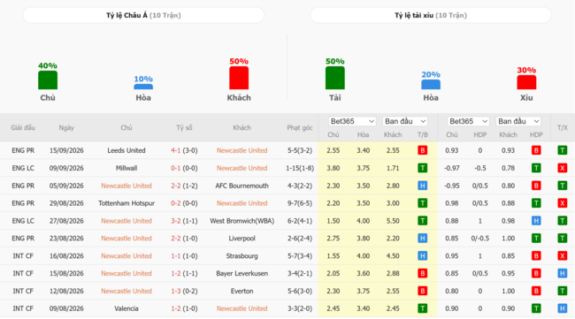Click the green Tài 50% bar

tap(334, 78)
